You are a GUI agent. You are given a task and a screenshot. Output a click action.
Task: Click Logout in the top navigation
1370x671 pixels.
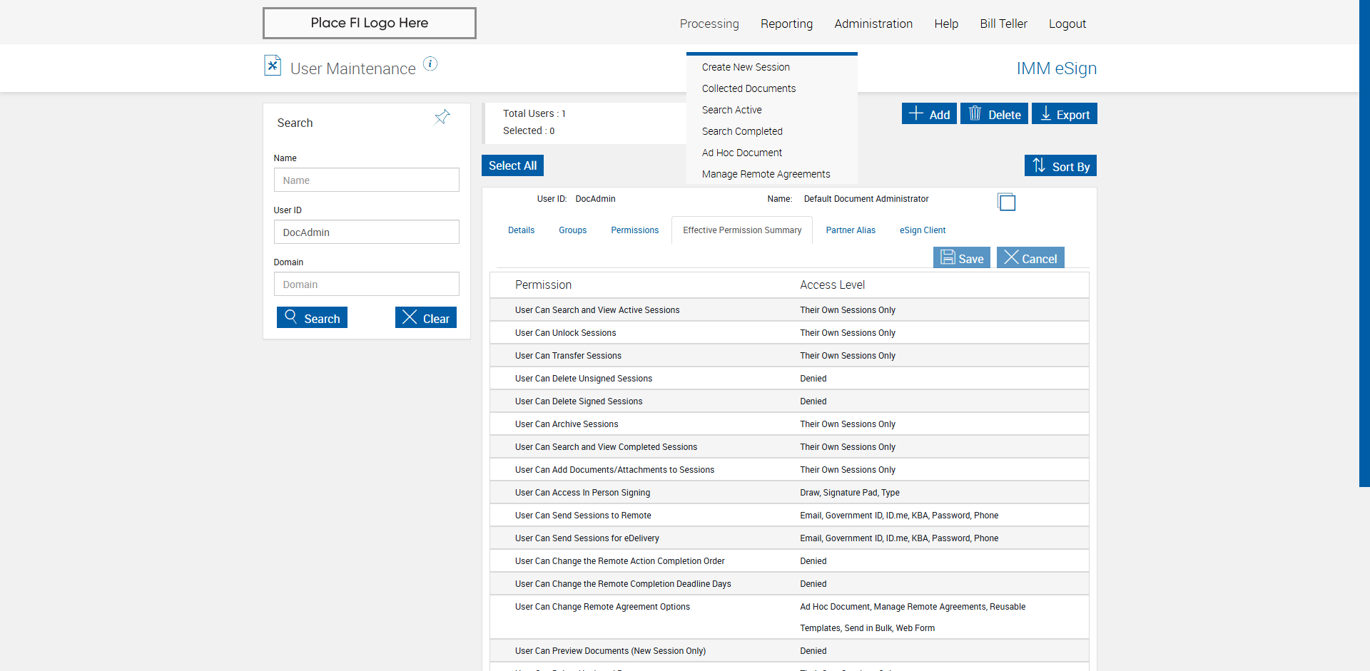pos(1067,24)
